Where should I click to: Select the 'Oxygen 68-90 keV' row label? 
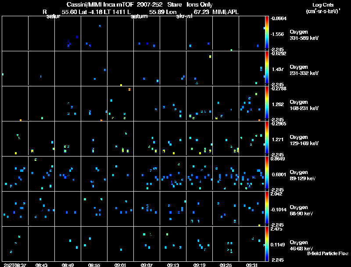pos(301,210)
